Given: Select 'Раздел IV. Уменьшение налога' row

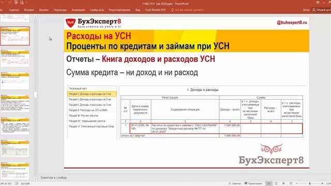Looking at the screenshot, I should pos(92,121).
